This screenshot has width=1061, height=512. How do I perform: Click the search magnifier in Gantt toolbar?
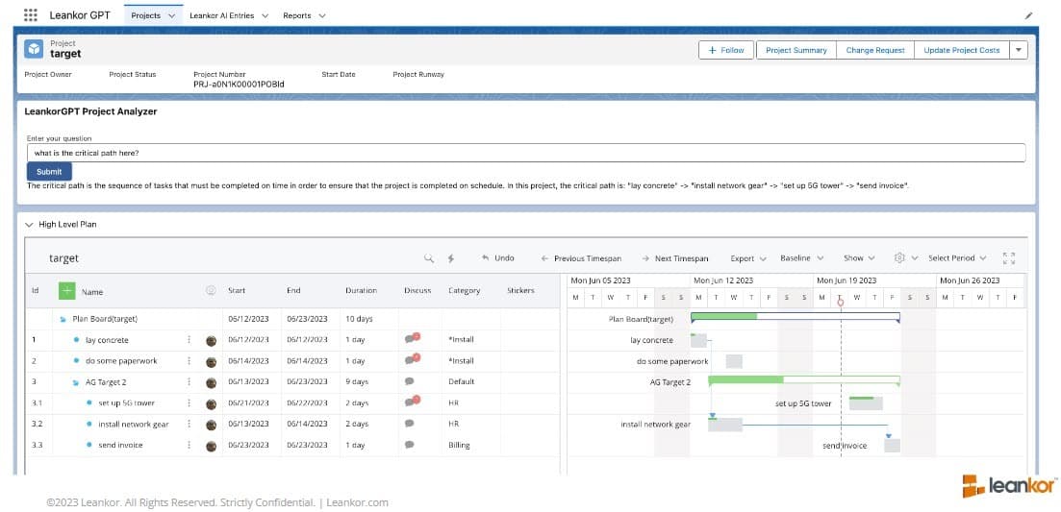[428, 258]
